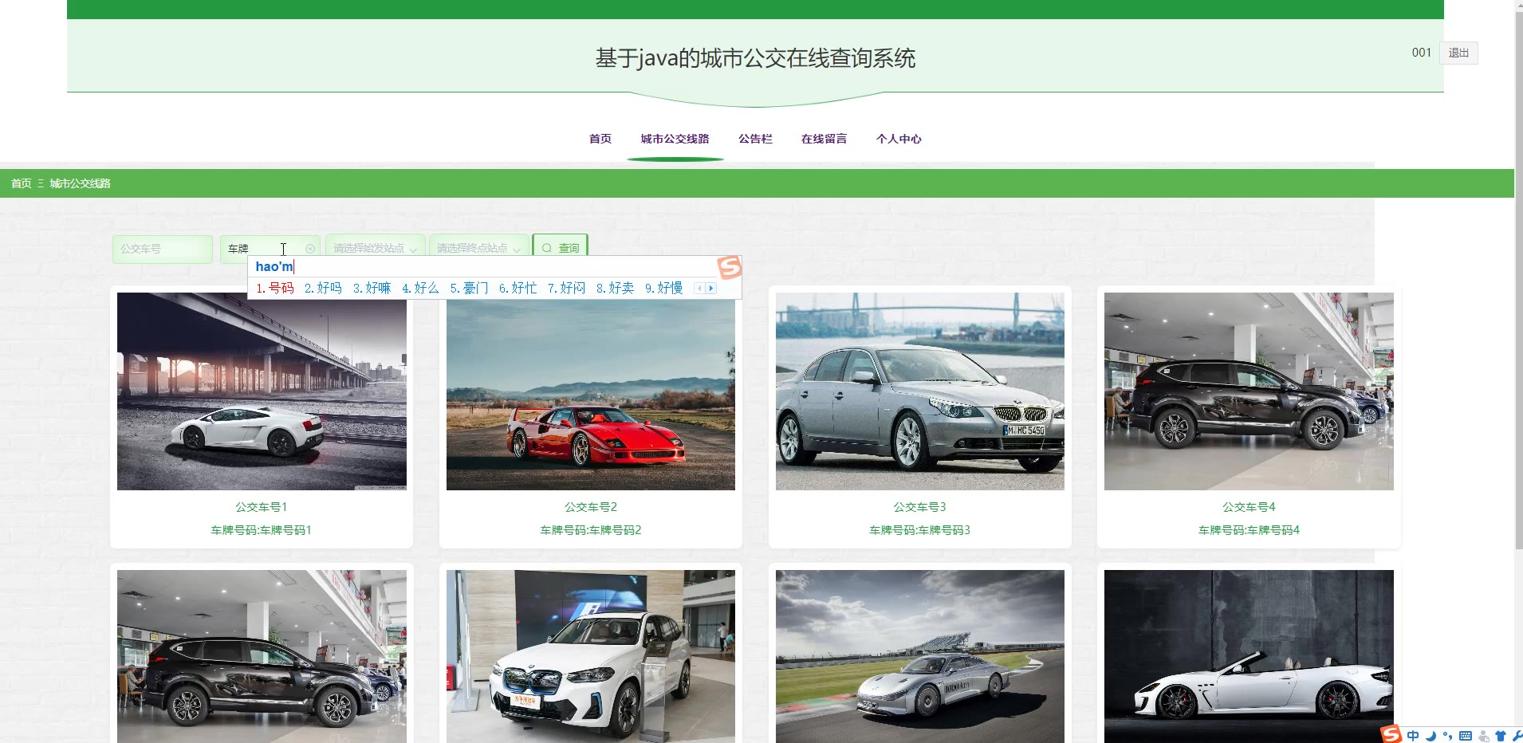
Task: Open the 个人中心 tab
Action: 899,139
